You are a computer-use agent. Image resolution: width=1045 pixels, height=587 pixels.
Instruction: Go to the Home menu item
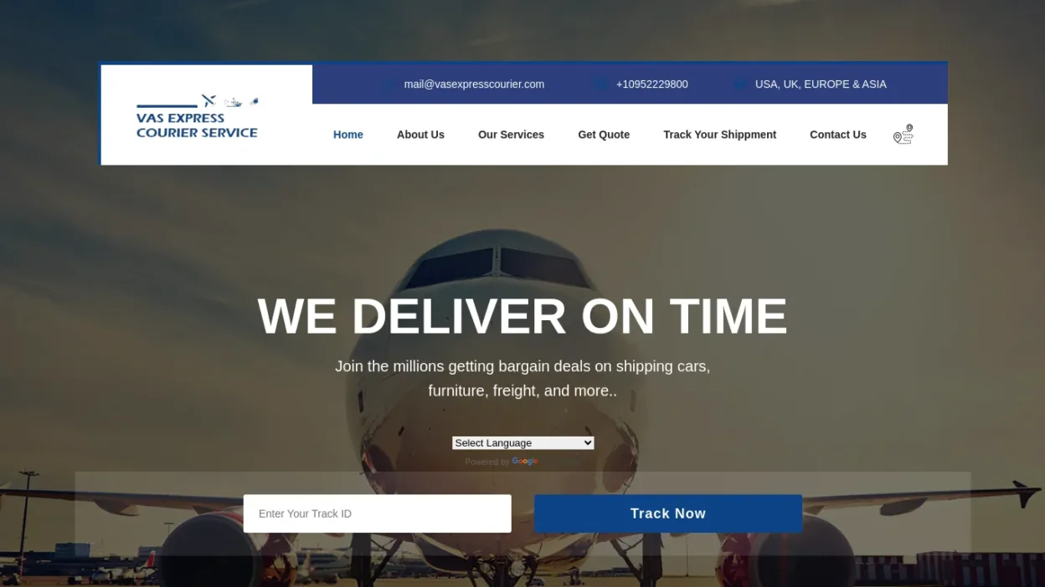[348, 135]
